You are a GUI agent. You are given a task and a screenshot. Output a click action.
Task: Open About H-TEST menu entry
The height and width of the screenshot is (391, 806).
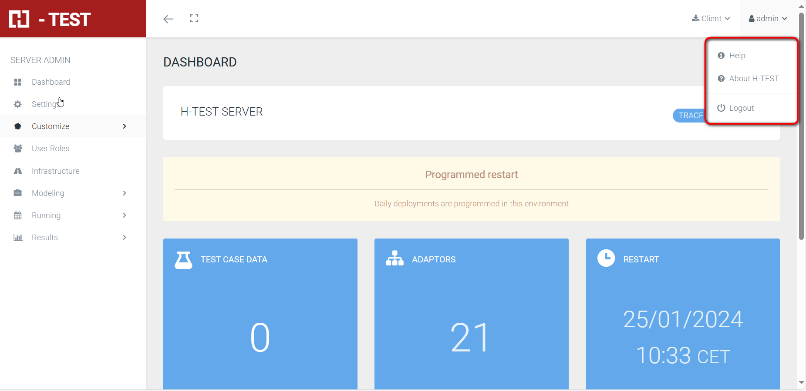(x=753, y=79)
